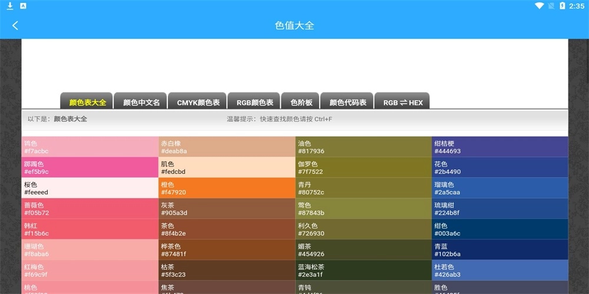Pick the 琉璃色 #2a5caa swatch
589x294 pixels.
tap(500, 188)
